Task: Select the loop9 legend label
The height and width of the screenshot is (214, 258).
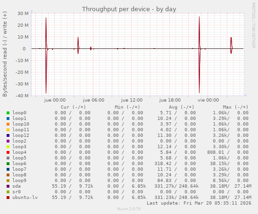Action: click(x=19, y=180)
